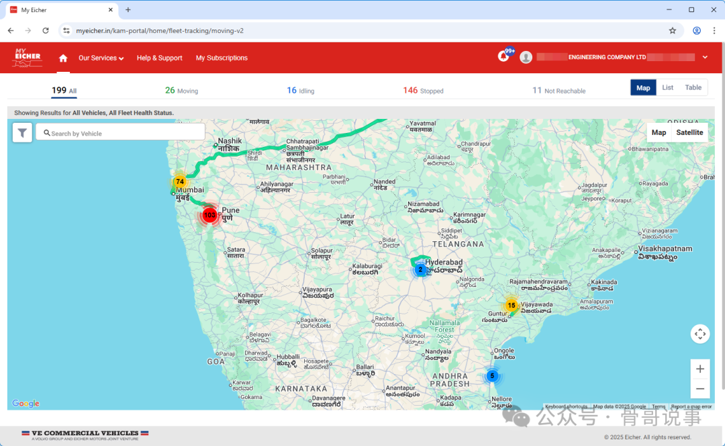
Task: Click the blue 5 cluster near Nellore
Action: pos(492,375)
